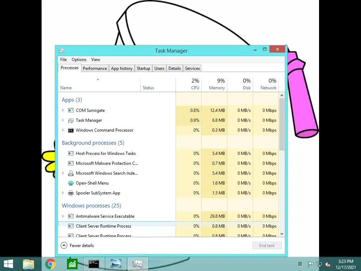The height and width of the screenshot is (271, 361).
Task: Click the muted volume tray icon
Action: coord(328,264)
